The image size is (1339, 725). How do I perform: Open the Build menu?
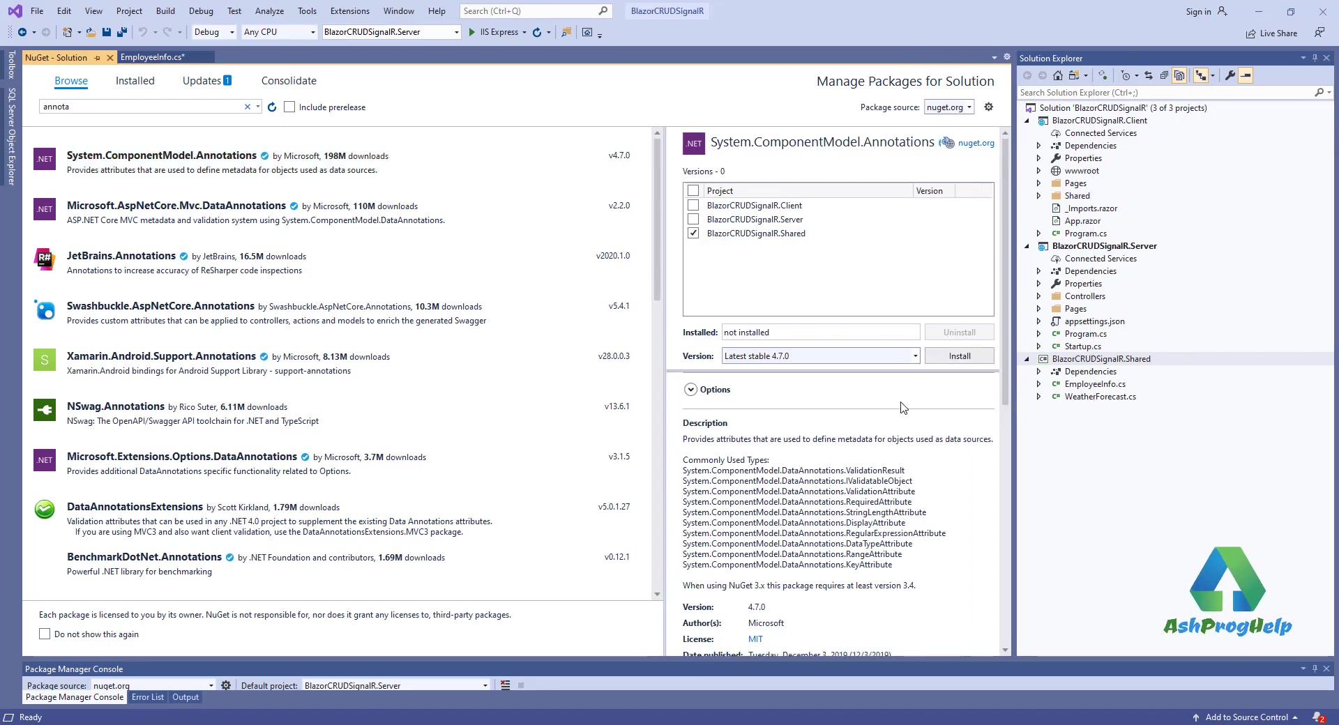pos(165,10)
